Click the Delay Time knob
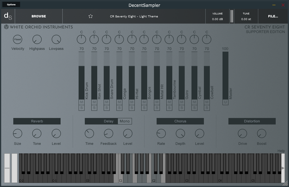This screenshot has width=289, height=187. pyautogui.click(x=90, y=133)
